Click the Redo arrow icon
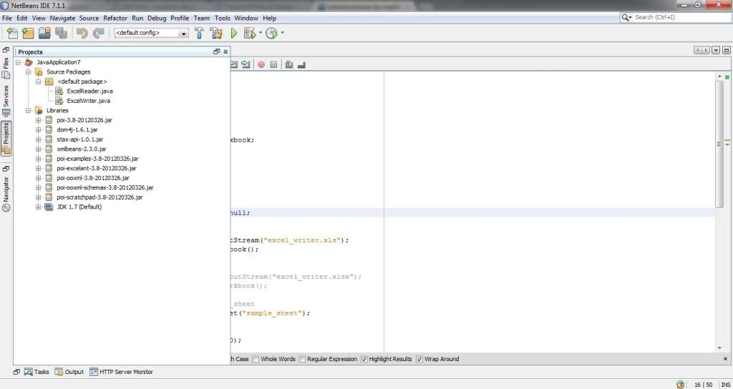The width and height of the screenshot is (733, 389). pyautogui.click(x=98, y=33)
